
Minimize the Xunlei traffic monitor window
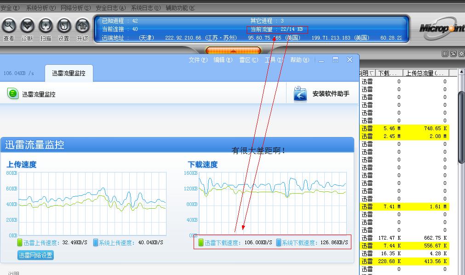coord(321,60)
